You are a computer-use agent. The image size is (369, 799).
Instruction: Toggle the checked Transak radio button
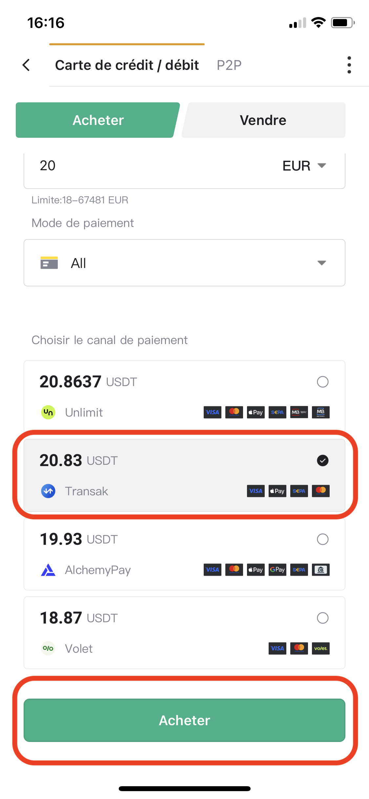[x=323, y=461]
